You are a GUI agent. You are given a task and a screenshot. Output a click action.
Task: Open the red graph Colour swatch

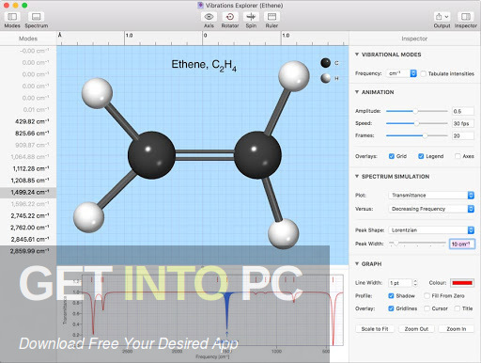[x=462, y=283]
